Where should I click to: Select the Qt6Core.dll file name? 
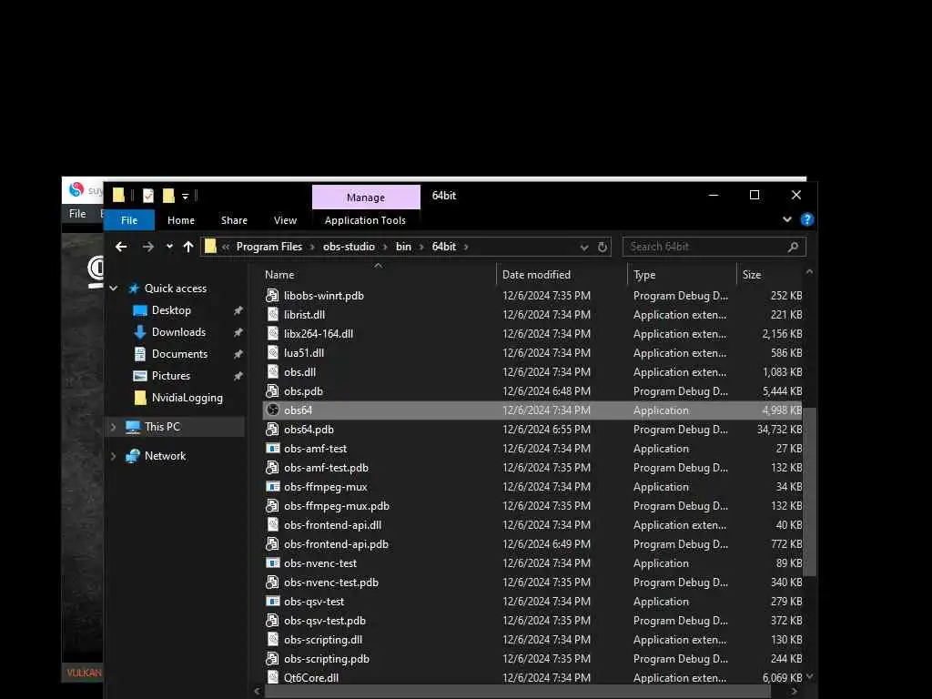tap(311, 678)
